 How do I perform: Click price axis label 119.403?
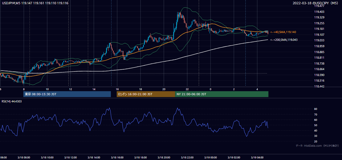(x=319, y=12)
